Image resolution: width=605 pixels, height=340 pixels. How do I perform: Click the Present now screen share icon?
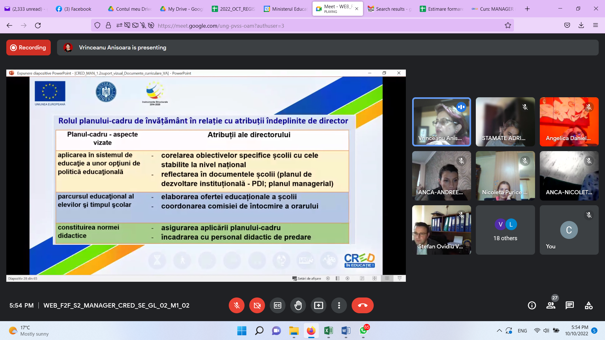coord(319,305)
